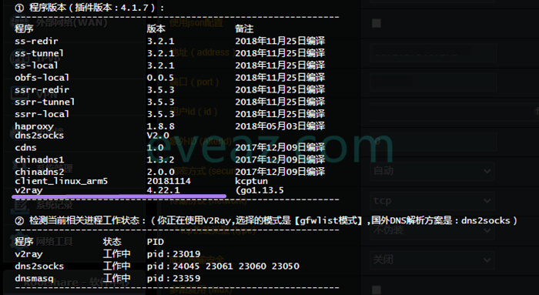Open the 自动 encryption method dropdown
The image size is (539, 295).
(x=433, y=171)
